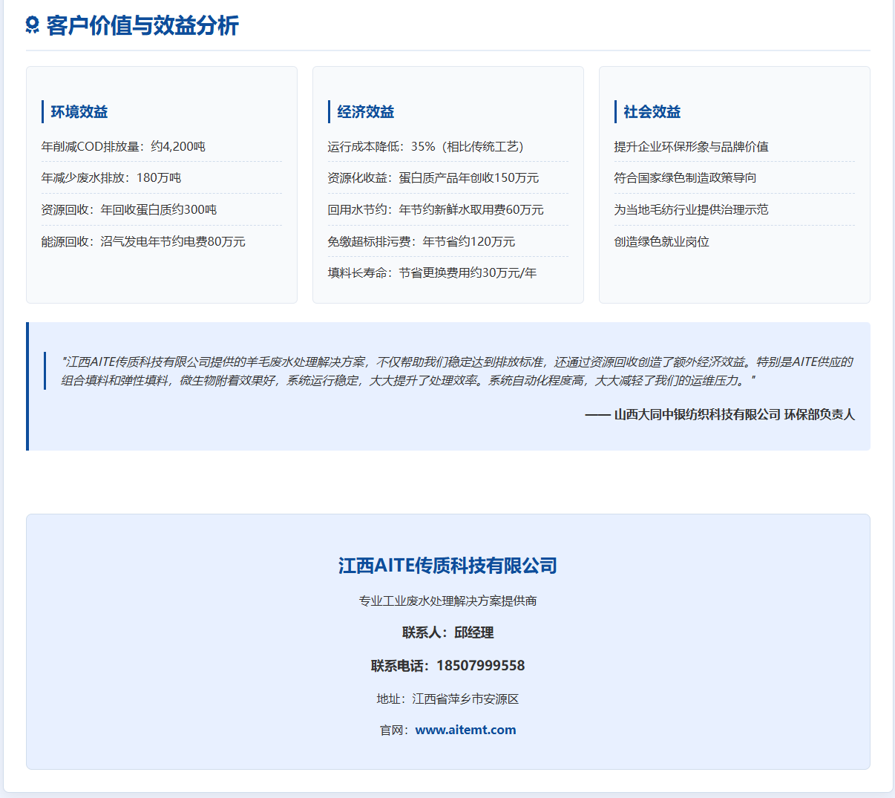Click the 山西大同中银纺织科技有限公司 attribution line

719,414
